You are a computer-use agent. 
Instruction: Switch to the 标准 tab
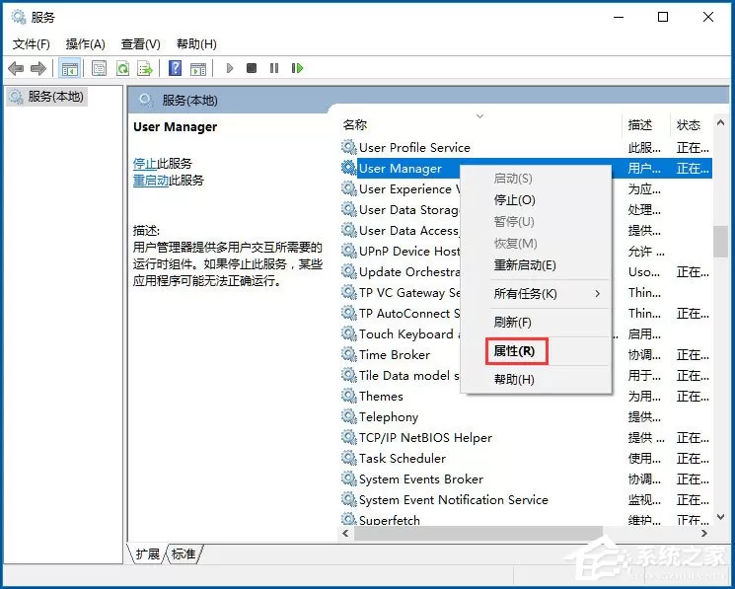tap(184, 554)
